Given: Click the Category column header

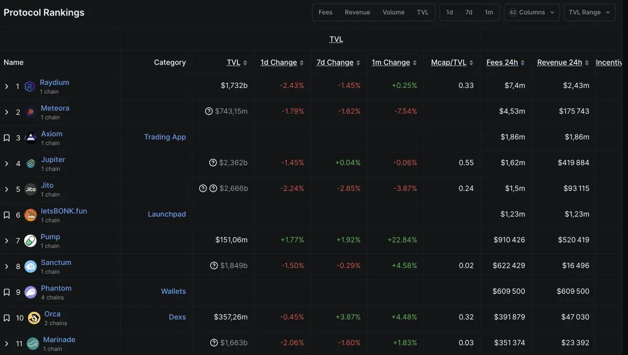Looking at the screenshot, I should (170, 62).
